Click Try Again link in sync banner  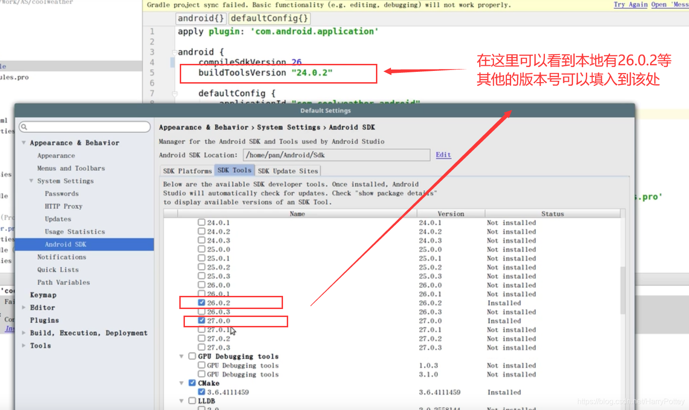pos(630,4)
